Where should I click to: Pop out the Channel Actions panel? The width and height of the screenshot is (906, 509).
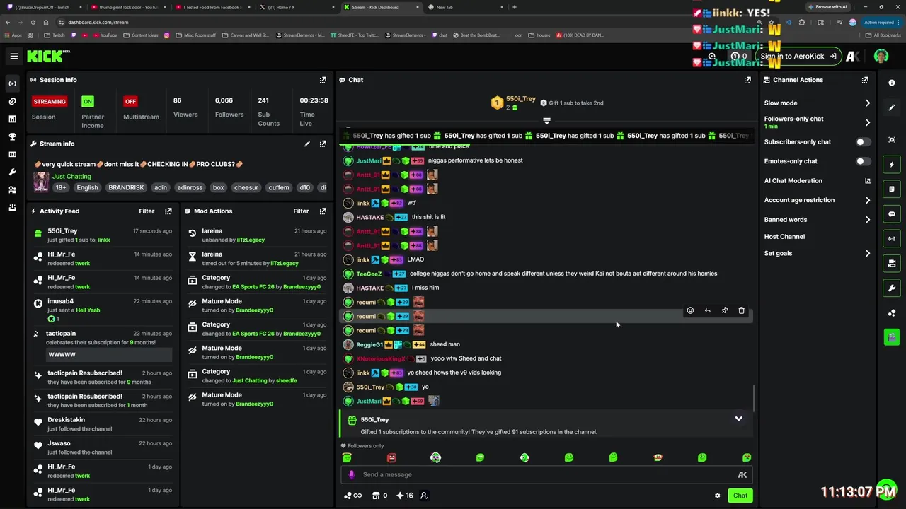pyautogui.click(x=865, y=80)
